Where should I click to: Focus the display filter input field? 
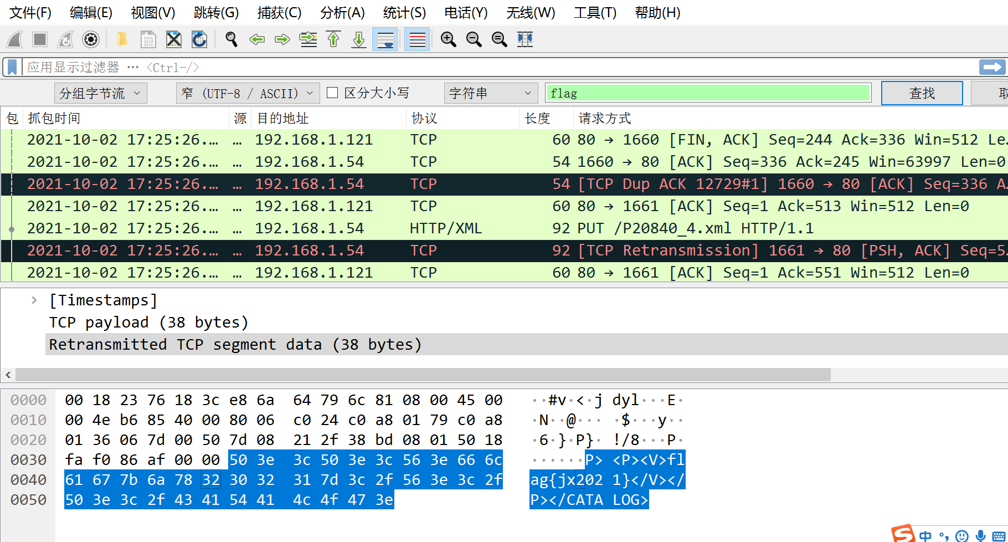click(x=500, y=68)
